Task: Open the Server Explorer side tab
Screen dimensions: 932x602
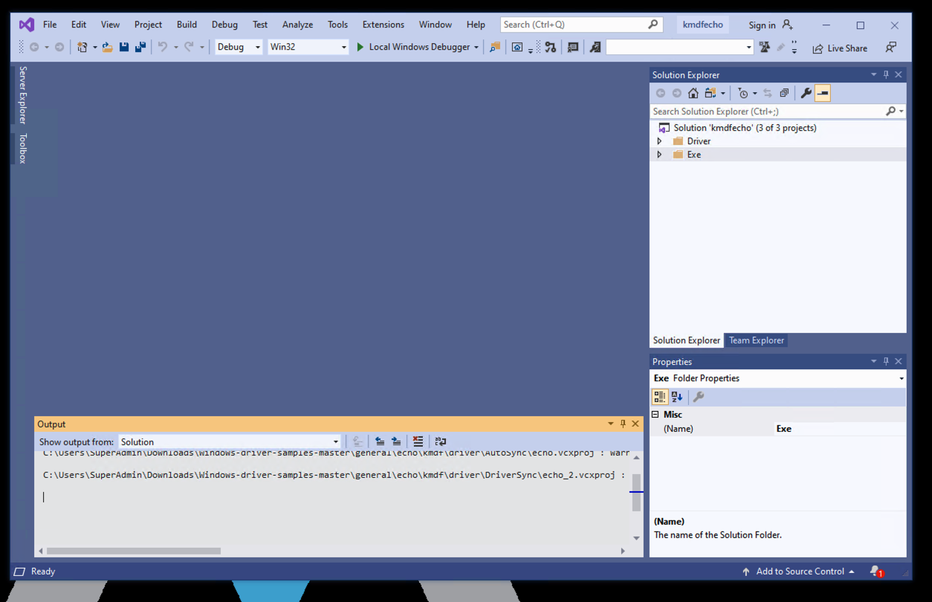Action: [22, 95]
